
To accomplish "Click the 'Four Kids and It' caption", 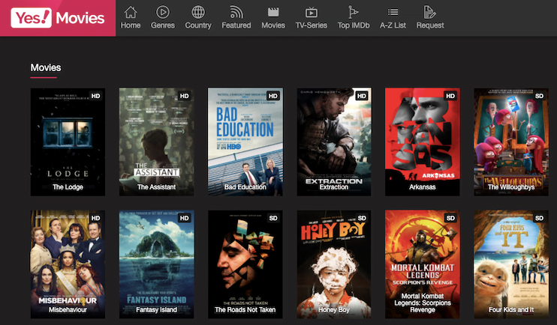I will [x=511, y=310].
